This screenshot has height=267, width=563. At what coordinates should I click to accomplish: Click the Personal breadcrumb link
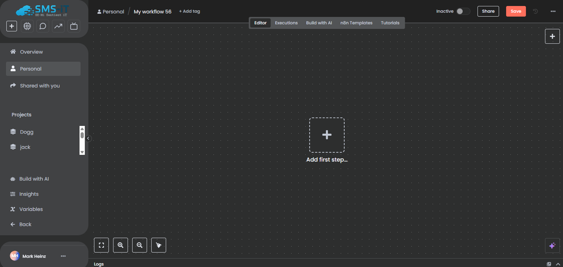pos(111,12)
